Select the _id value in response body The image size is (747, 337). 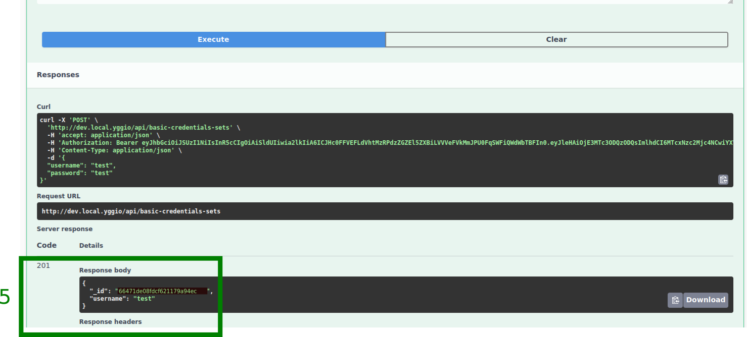pos(163,291)
